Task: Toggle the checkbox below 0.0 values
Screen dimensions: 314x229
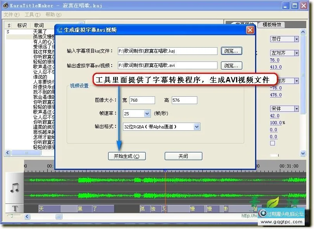Action: 273,143
